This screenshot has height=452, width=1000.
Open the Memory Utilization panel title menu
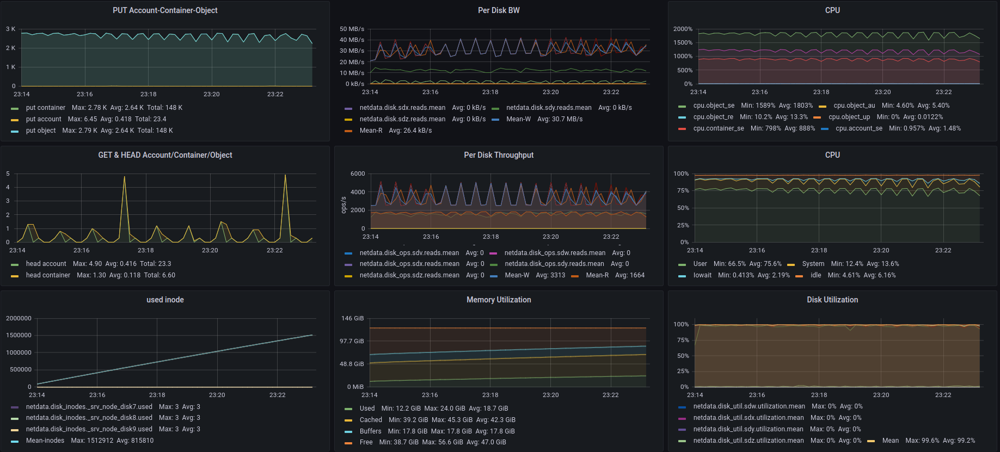[499, 300]
